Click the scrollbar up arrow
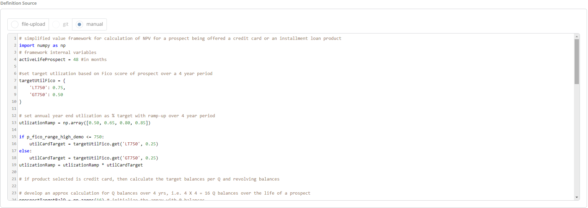The image size is (588, 208). [577, 37]
